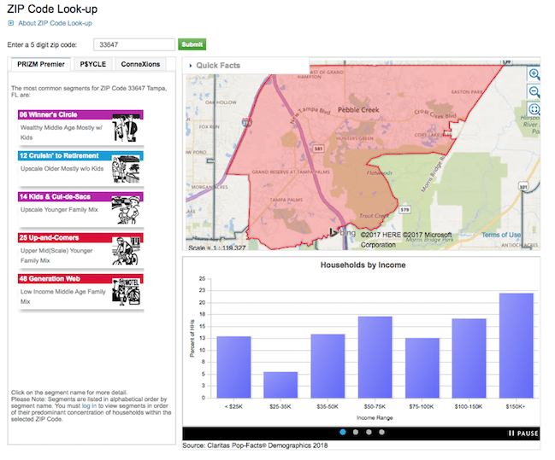Select the second slideshow dot
Image resolution: width=555 pixels, height=460 pixels.
click(356, 432)
